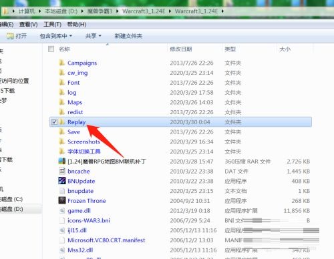Click the folder icon in address bar

5,11
